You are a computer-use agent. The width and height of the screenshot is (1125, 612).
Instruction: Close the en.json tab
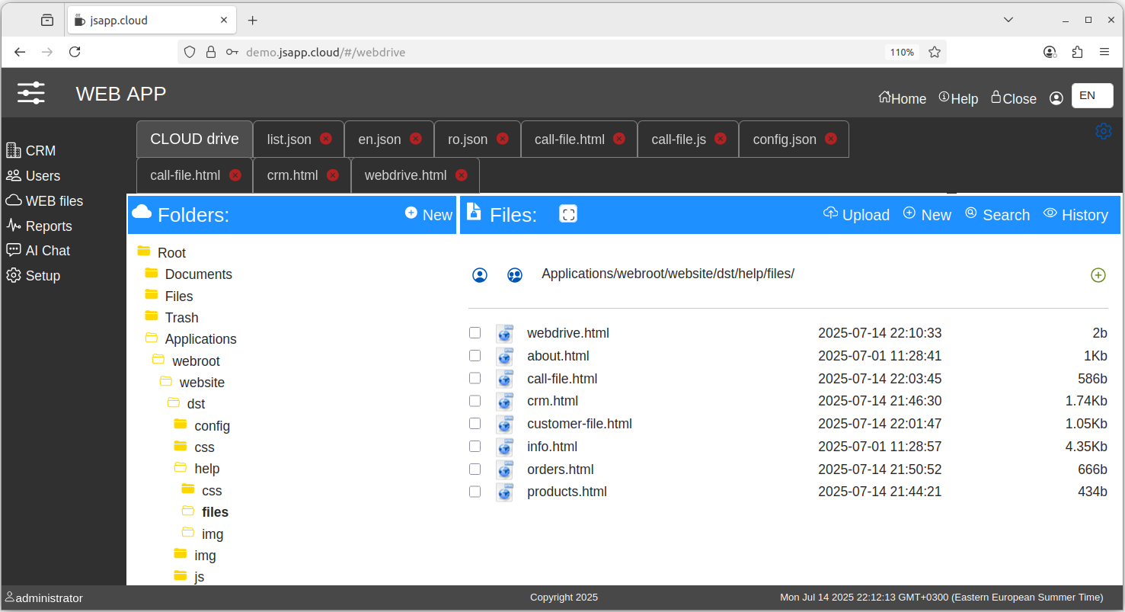pos(415,139)
